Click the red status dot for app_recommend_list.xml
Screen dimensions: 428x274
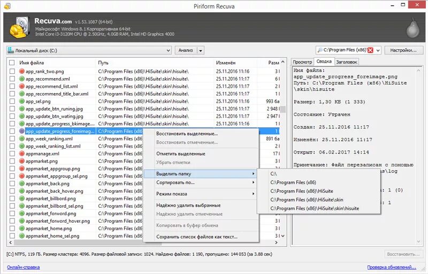pyautogui.click(x=22, y=86)
